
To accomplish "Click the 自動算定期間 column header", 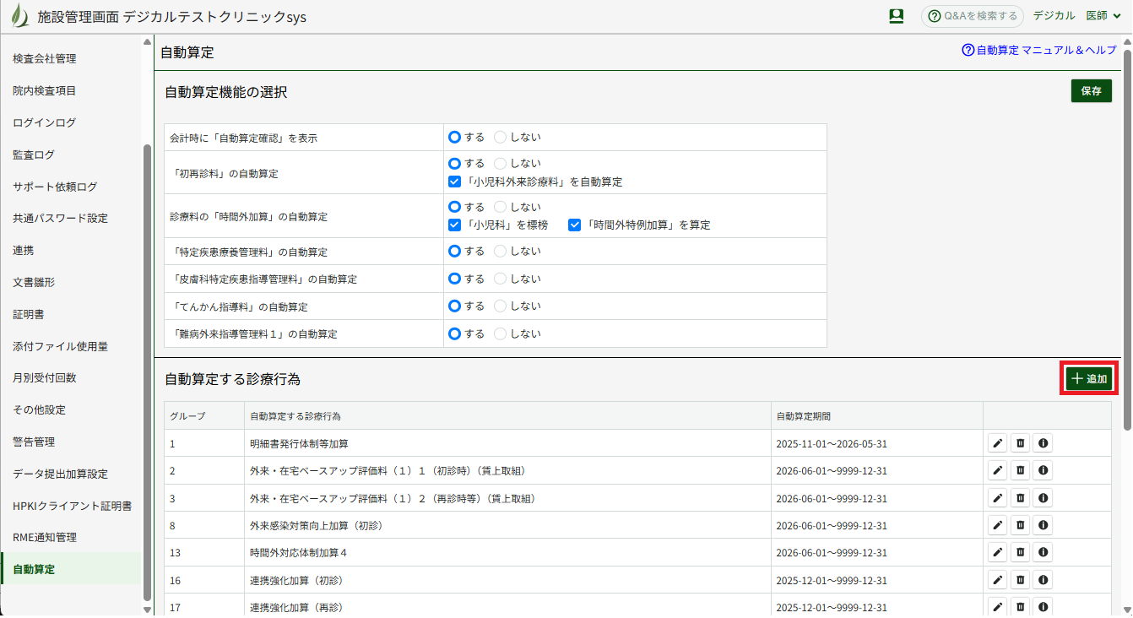I will point(876,416).
